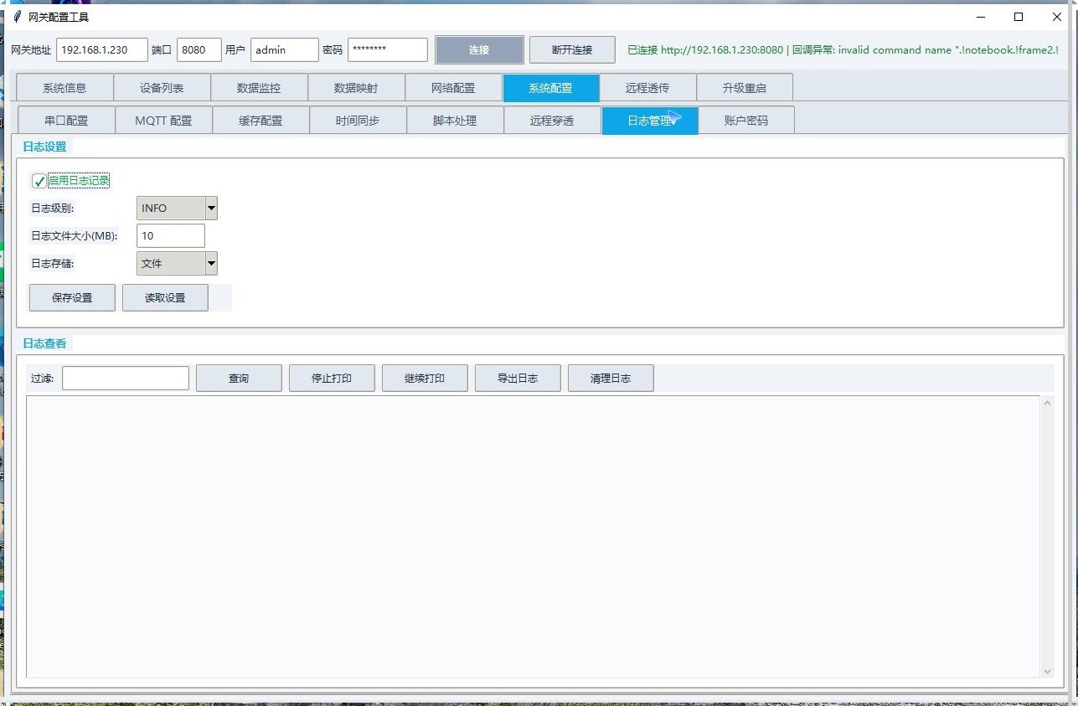Click the 用户 admin input field
This screenshot has width=1078, height=706.
[285, 49]
